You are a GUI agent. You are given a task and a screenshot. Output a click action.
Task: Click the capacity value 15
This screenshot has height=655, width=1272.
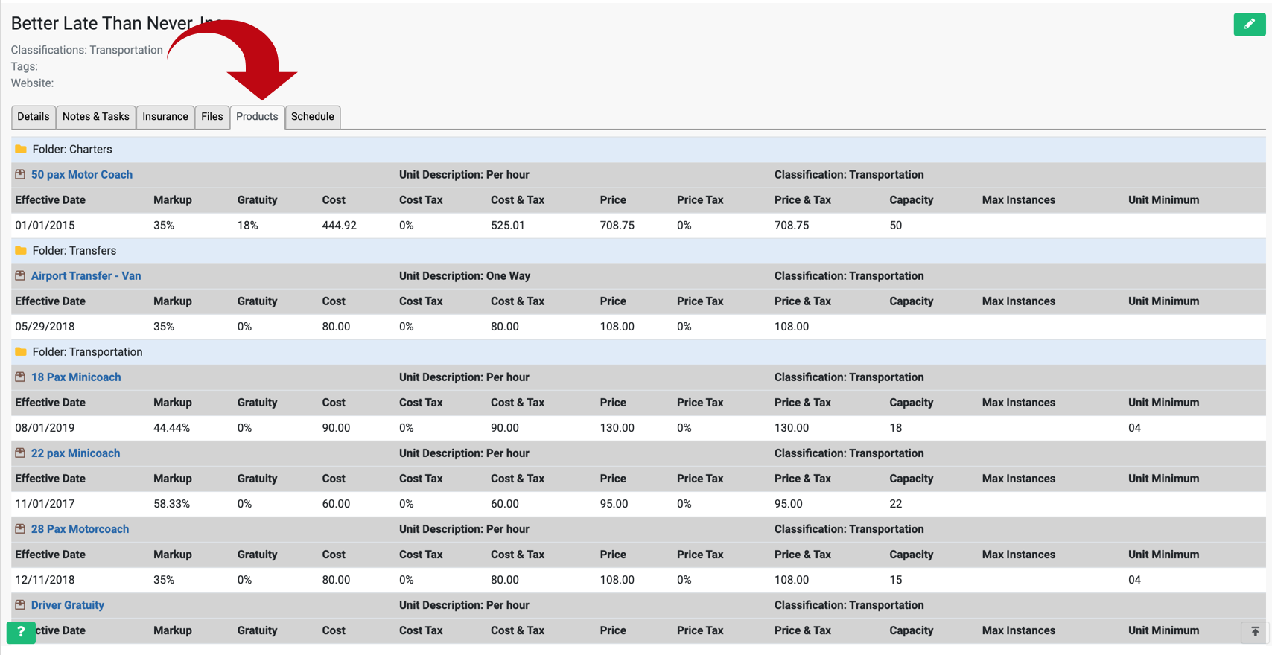896,579
